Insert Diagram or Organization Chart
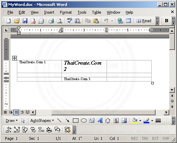 108,121
